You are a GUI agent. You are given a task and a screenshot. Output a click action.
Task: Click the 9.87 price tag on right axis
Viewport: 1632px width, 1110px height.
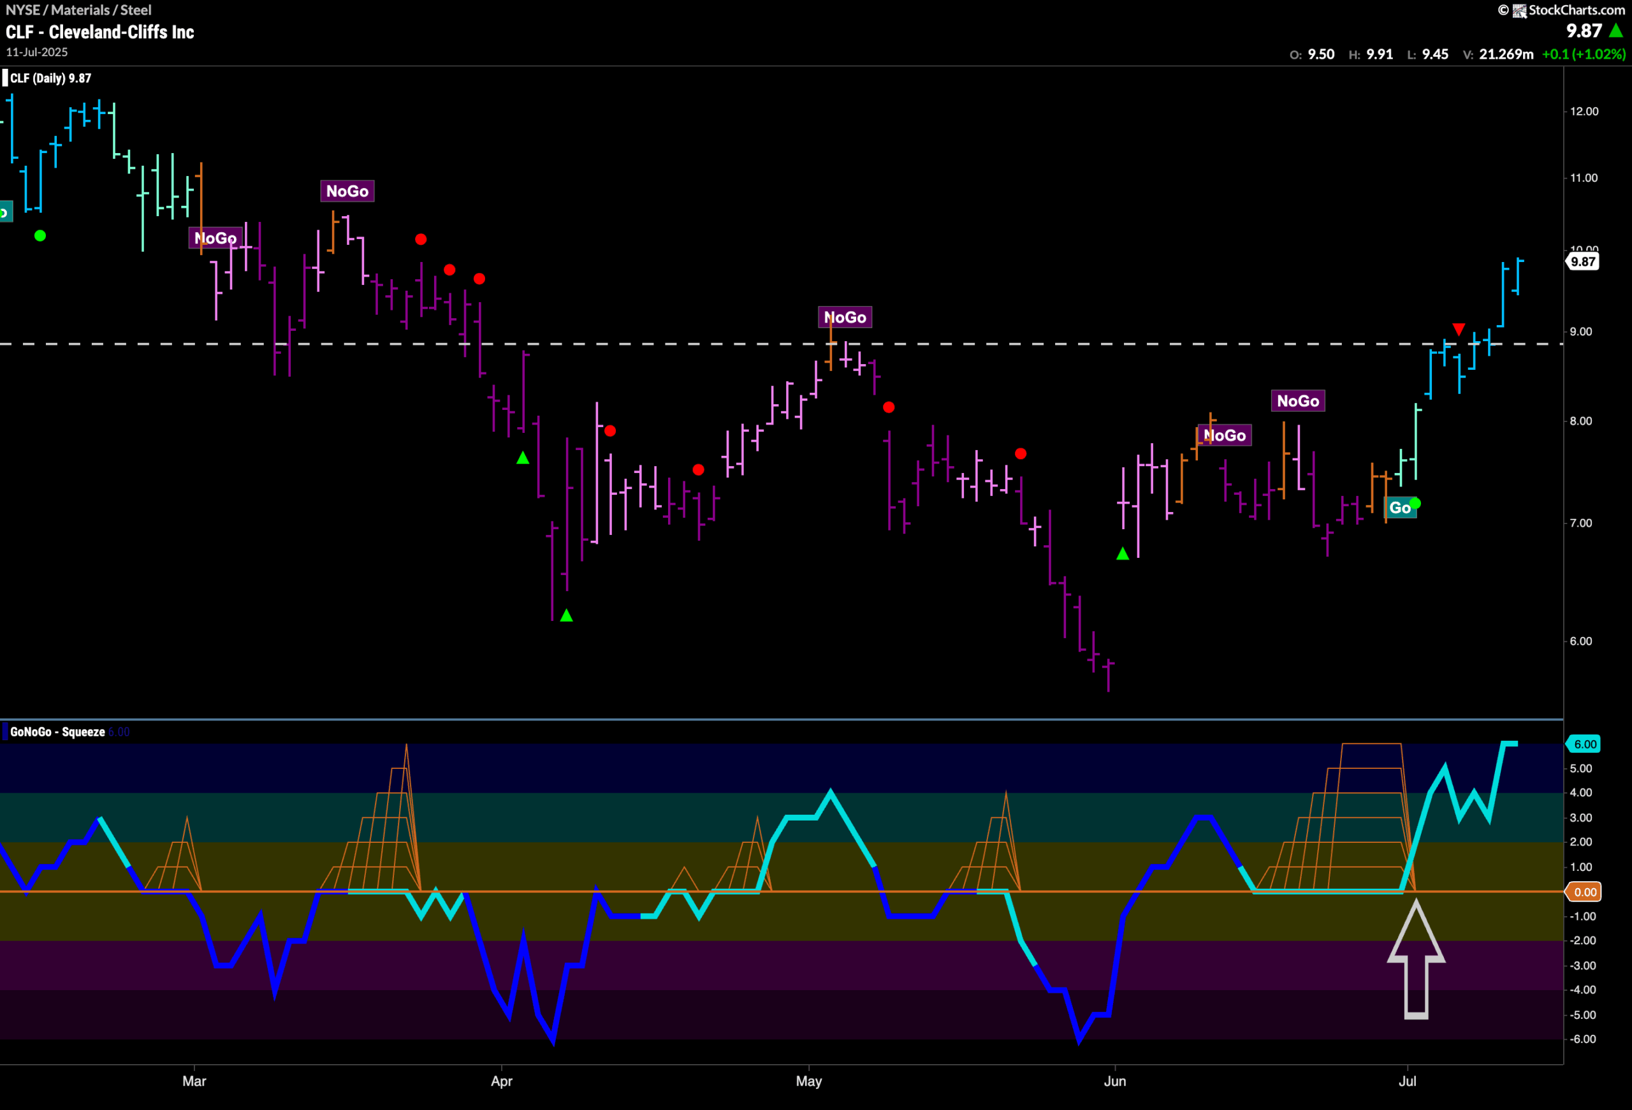1583,262
